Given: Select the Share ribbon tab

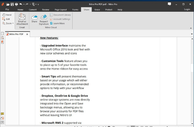Looking at the screenshot, I should tap(86, 10).
